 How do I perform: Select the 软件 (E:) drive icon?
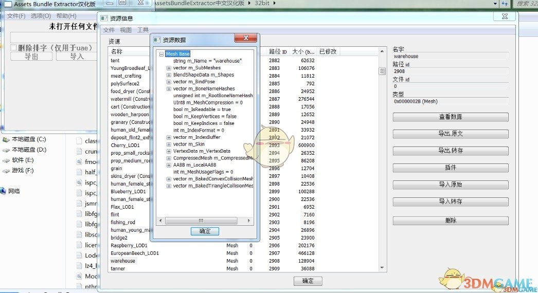[x=6, y=160]
